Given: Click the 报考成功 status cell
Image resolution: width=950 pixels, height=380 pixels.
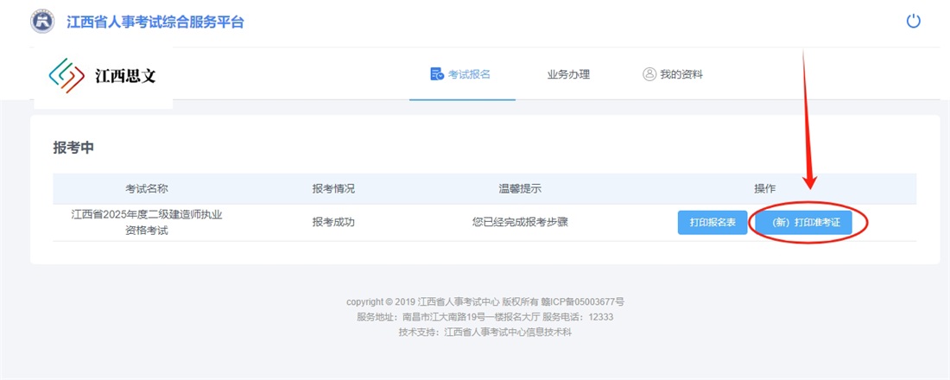Looking at the screenshot, I should click(x=333, y=222).
